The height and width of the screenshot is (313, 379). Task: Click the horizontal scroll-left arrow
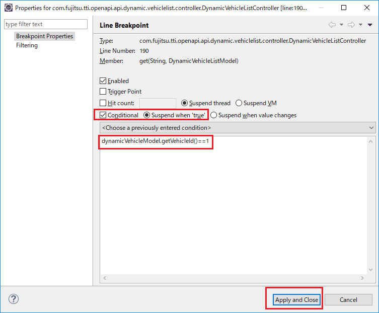[x=105, y=278]
